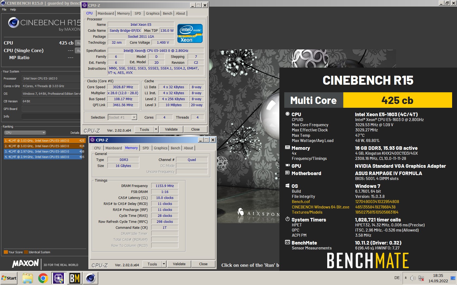Open Mainboard tab in upper CPU-Z

(106, 14)
